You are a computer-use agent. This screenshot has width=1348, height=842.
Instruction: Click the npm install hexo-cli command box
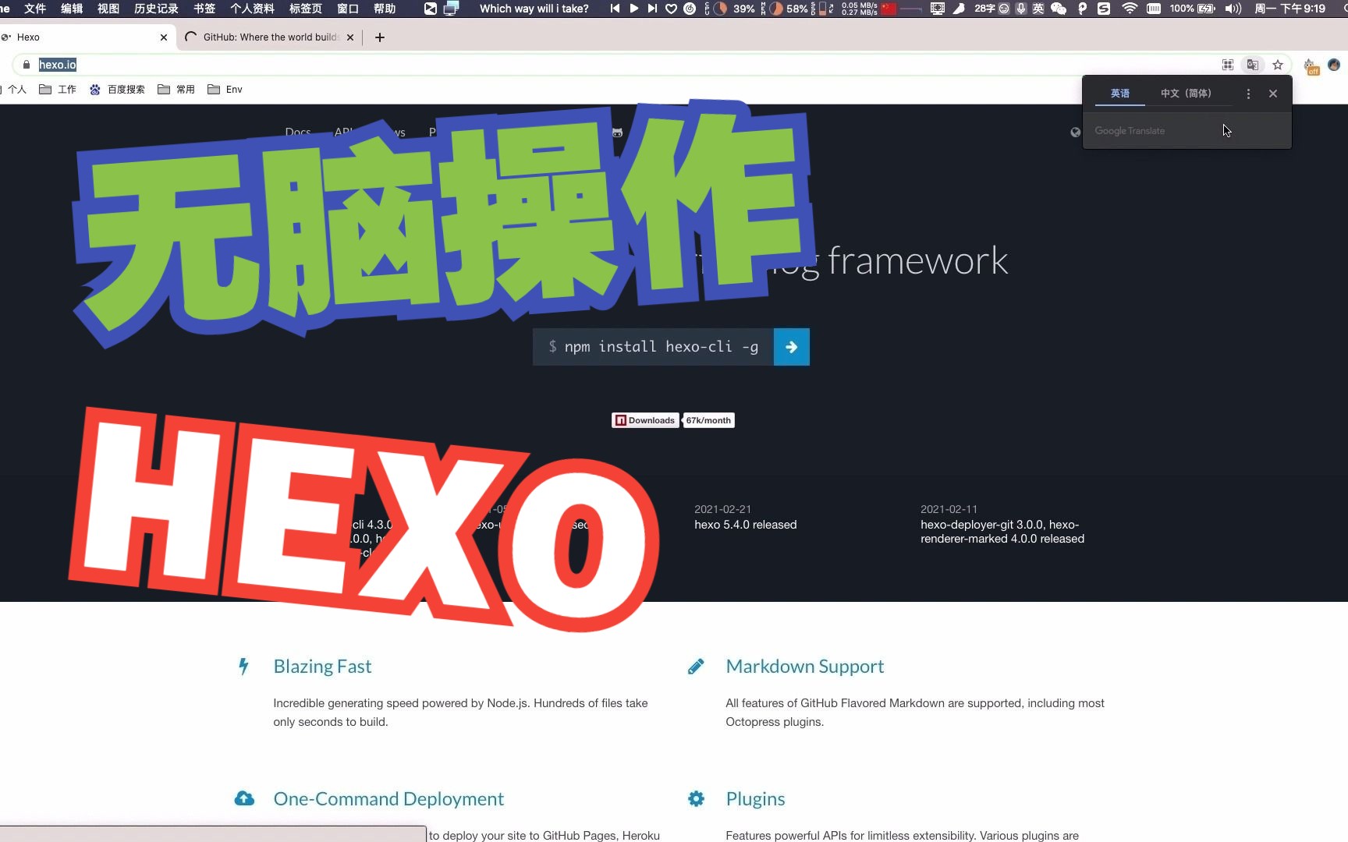click(x=653, y=347)
